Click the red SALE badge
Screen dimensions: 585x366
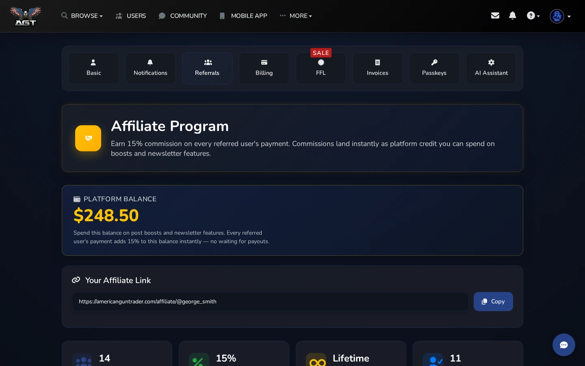(321, 53)
